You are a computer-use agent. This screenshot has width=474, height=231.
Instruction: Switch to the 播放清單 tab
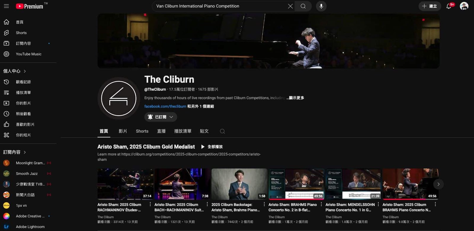[x=183, y=131]
